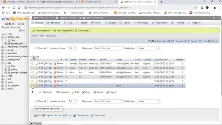Image resolution: width=222 pixels, height=125 pixels.
Task: Click the pencil Edit icon for row id 7
Action: pyautogui.click(x=37, y=81)
